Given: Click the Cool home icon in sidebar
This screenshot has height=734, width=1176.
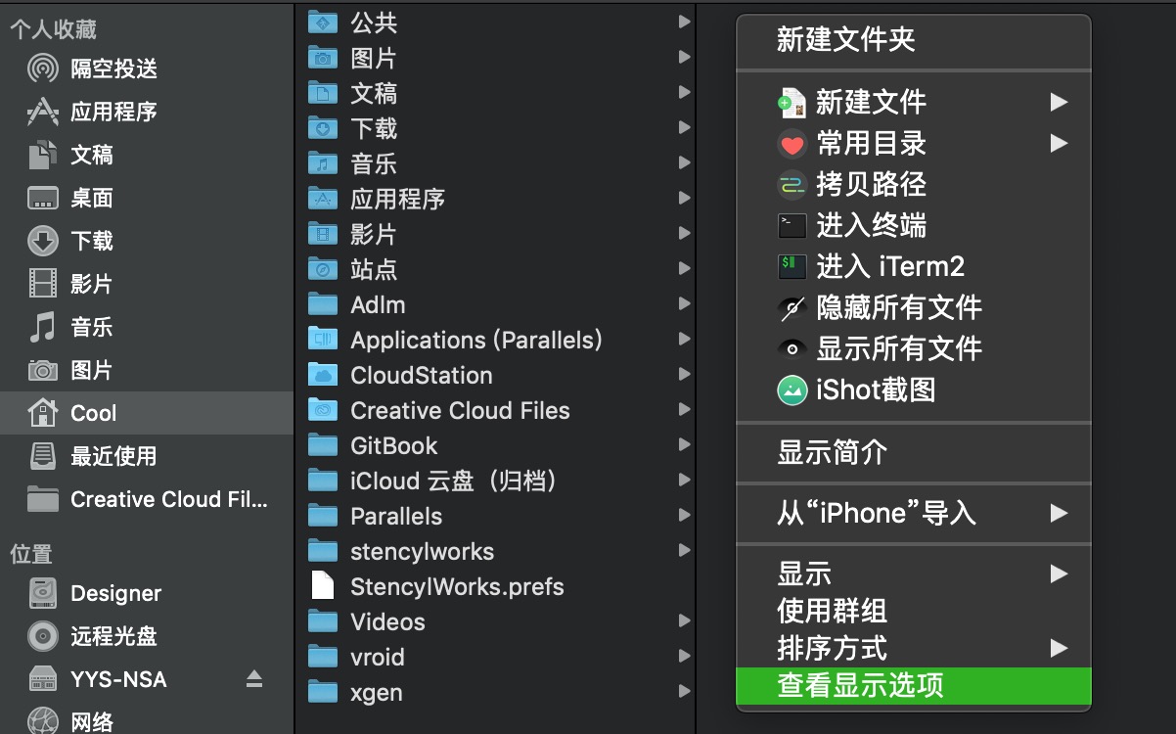Looking at the screenshot, I should (42, 413).
